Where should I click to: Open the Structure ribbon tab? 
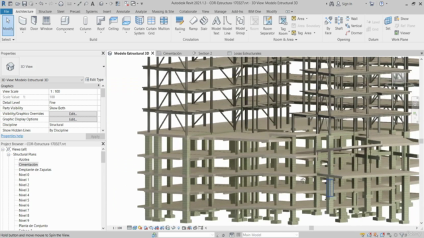45,11
